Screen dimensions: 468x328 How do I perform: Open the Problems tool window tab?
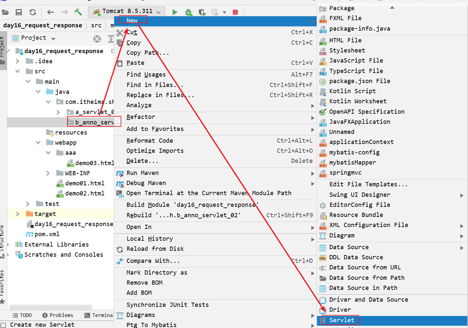pos(58,315)
